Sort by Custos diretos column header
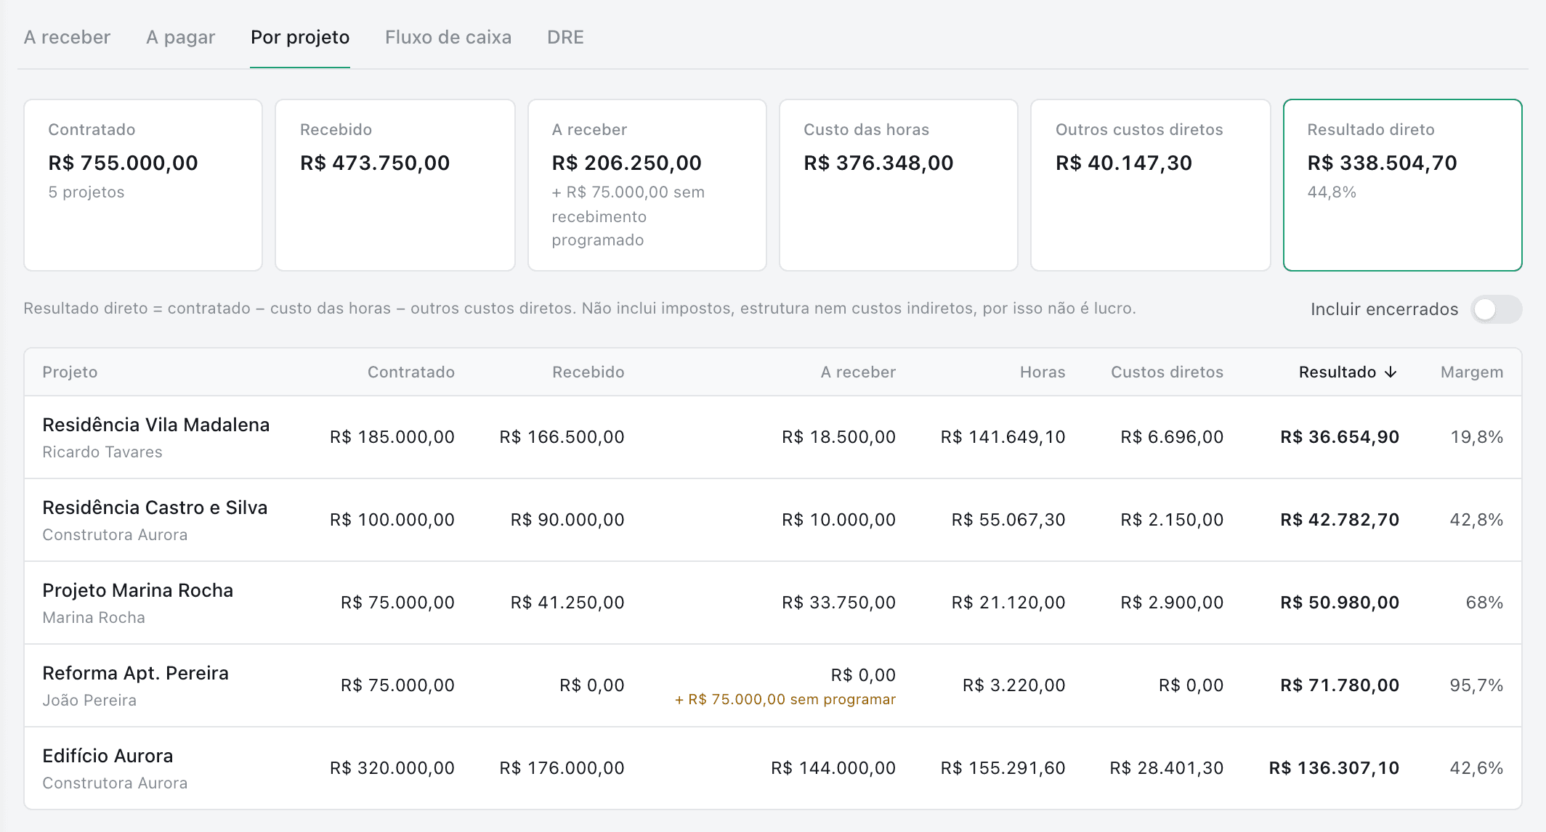 (x=1167, y=372)
